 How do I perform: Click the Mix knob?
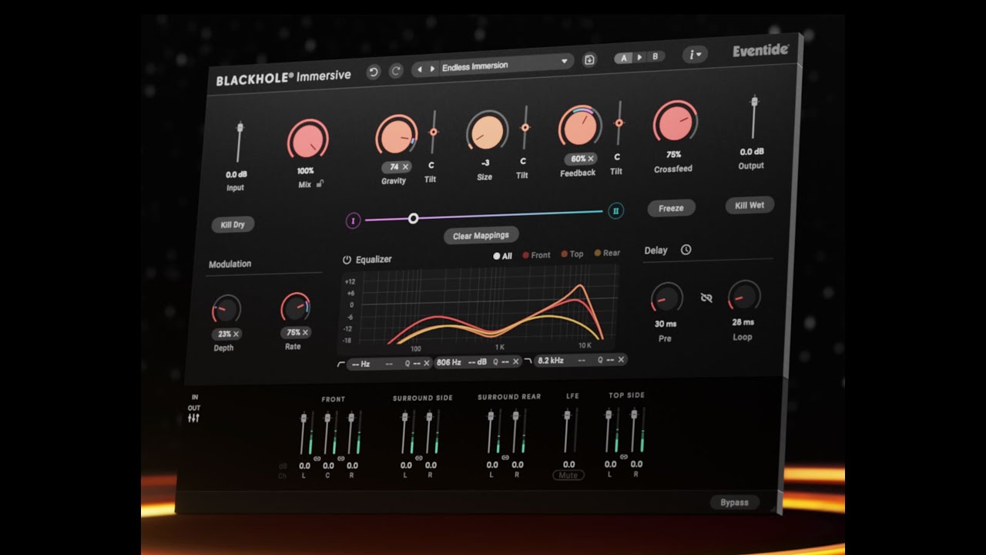[307, 141]
